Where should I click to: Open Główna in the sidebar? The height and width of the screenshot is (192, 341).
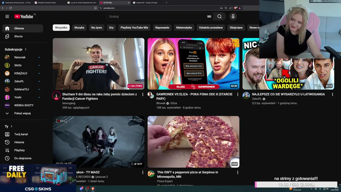pos(23,28)
